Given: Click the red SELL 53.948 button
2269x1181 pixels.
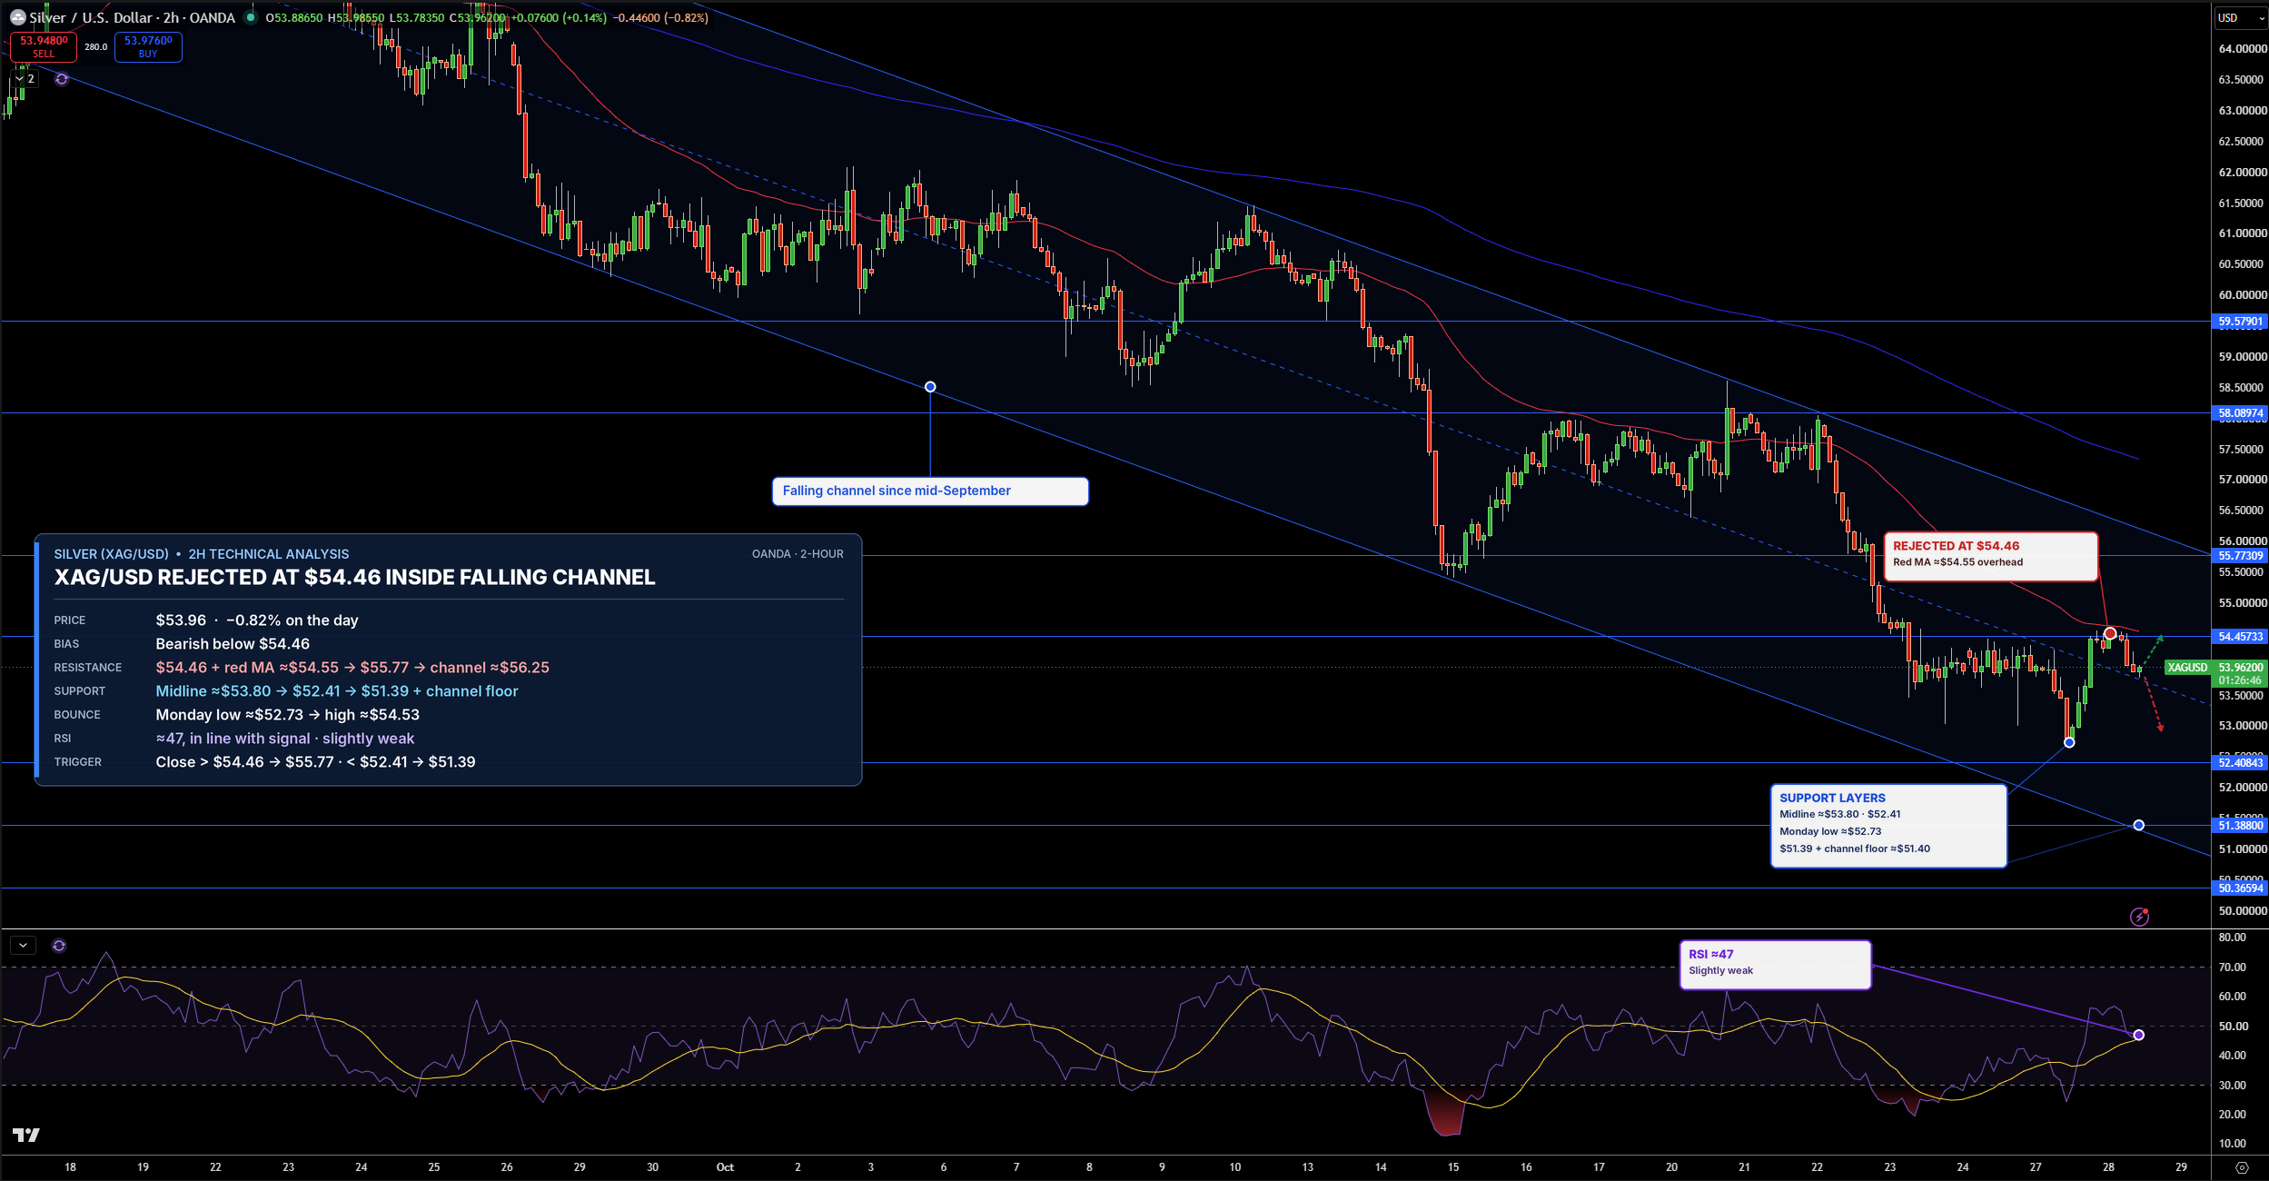Looking at the screenshot, I should (x=44, y=46).
